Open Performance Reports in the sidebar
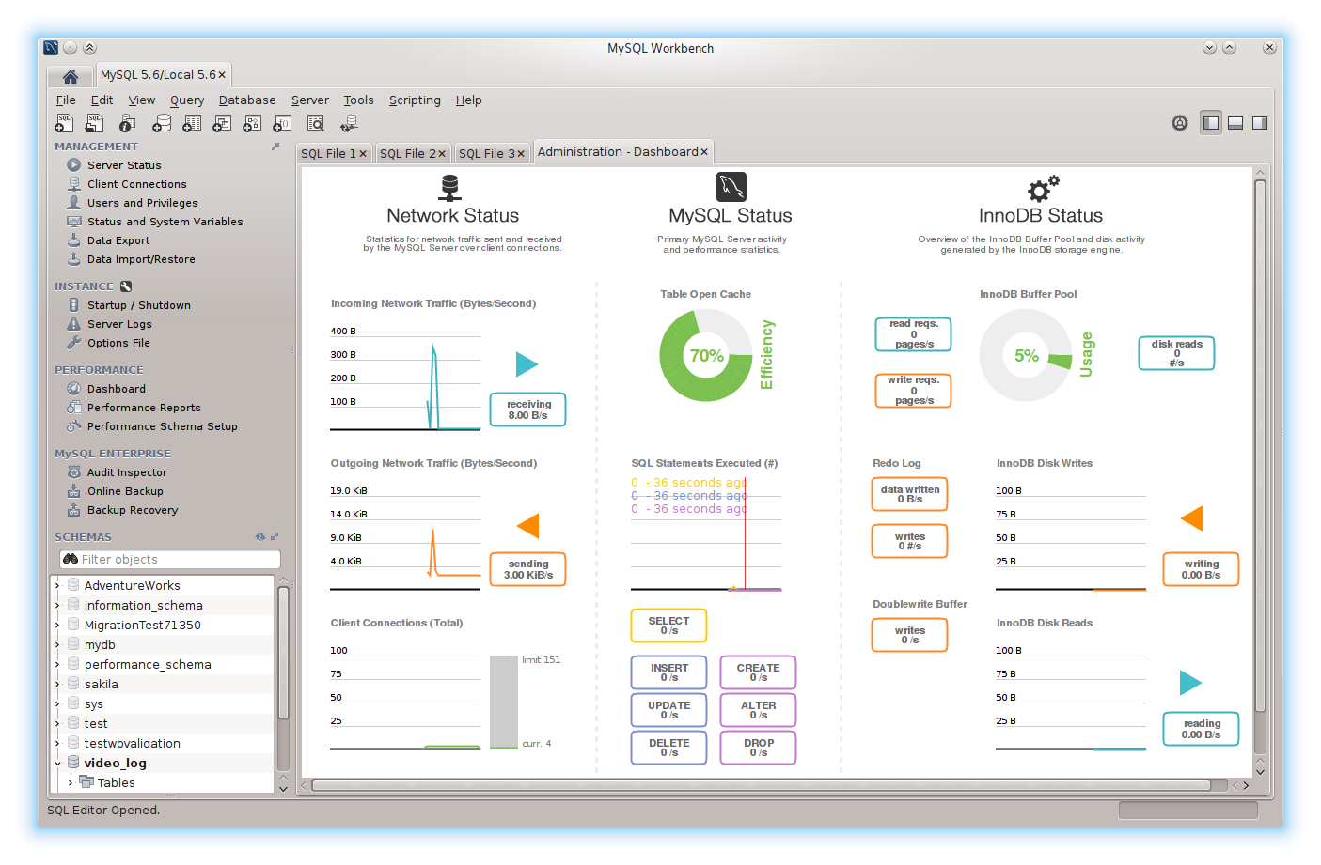This screenshot has height=865, width=1321. point(144,408)
